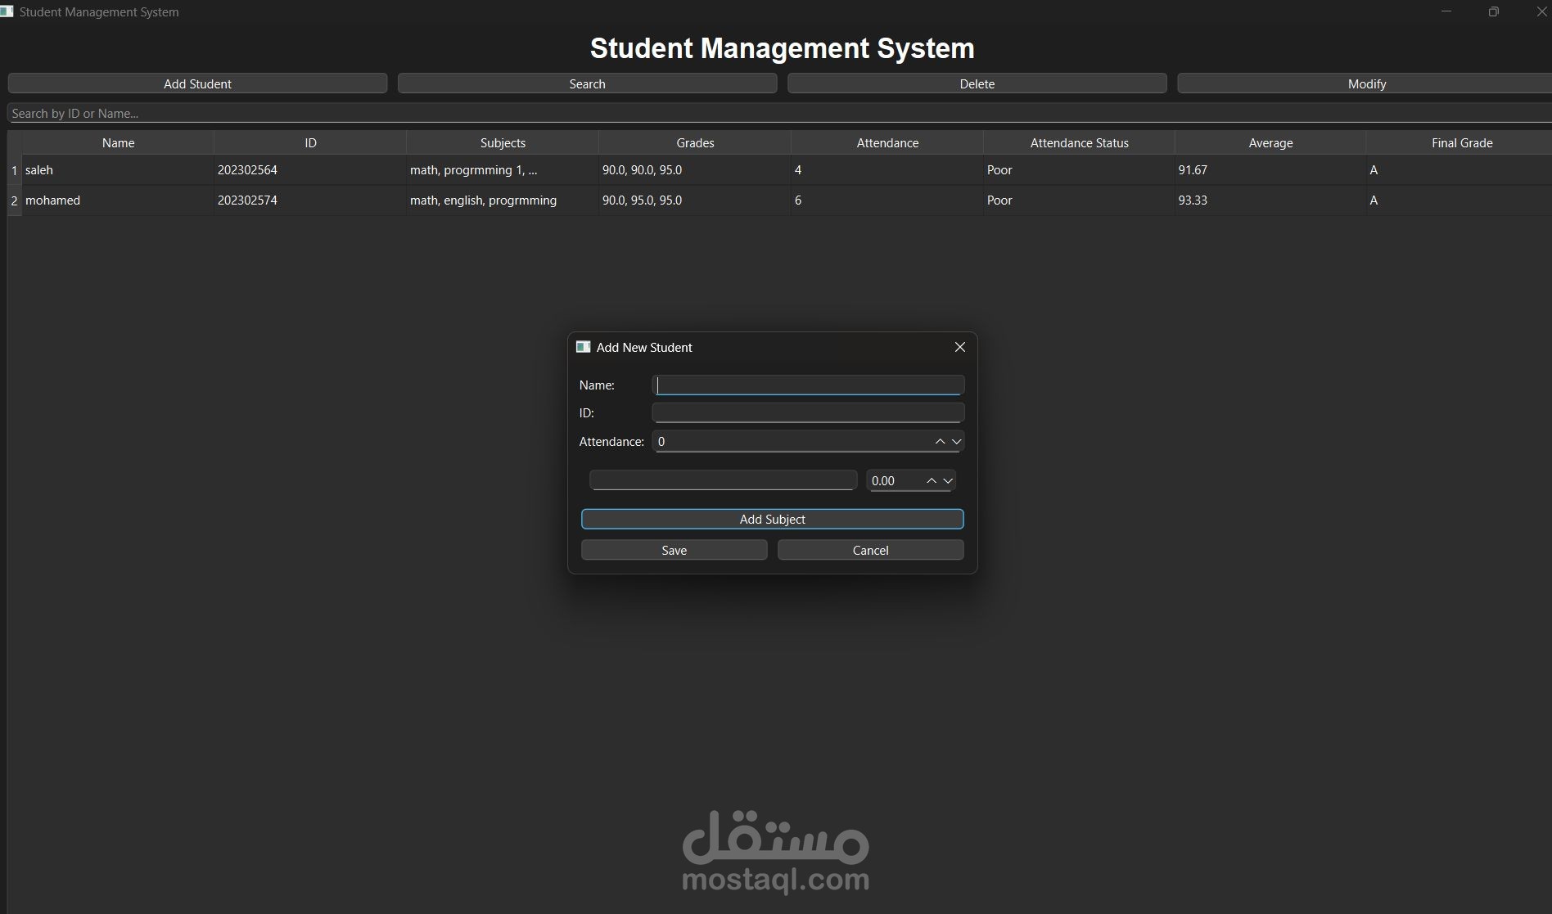Click the Add Student button

(197, 83)
